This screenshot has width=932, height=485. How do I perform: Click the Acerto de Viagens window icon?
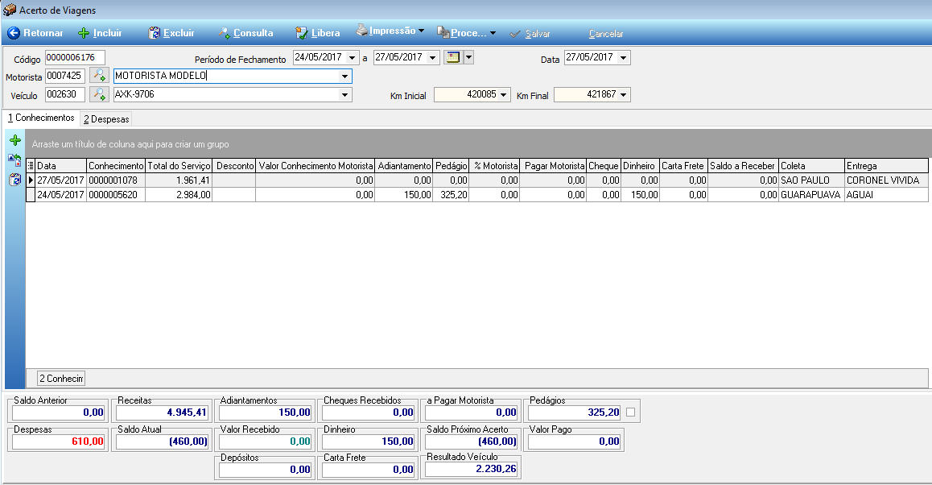pos(10,10)
